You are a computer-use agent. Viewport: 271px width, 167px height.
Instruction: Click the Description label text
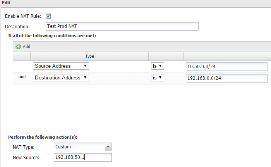click(x=17, y=27)
